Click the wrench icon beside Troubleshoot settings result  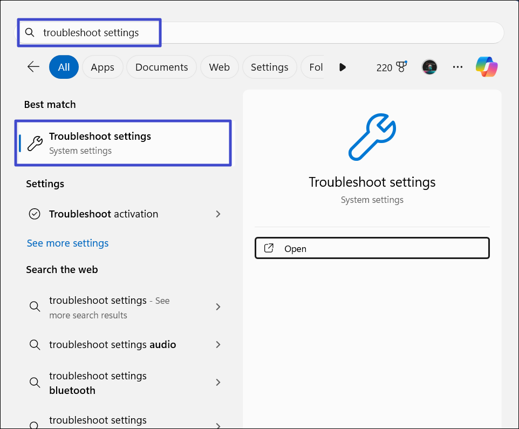click(x=35, y=144)
